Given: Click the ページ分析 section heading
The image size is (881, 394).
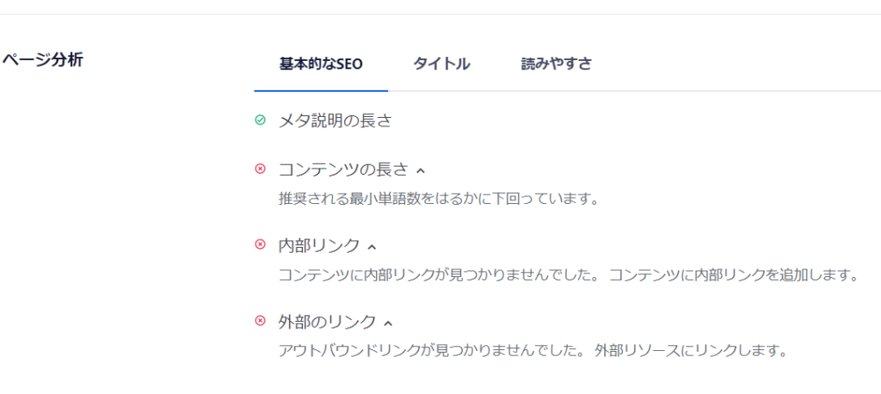Looking at the screenshot, I should click(x=43, y=60).
